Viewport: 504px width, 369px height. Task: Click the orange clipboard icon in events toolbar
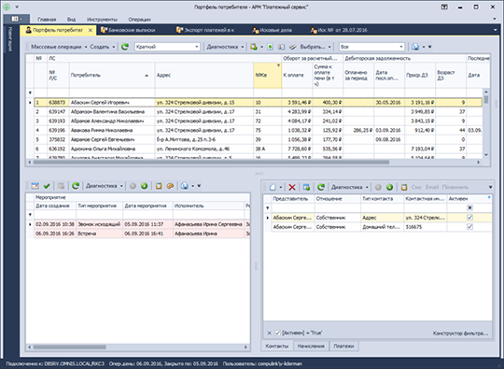[x=159, y=186]
